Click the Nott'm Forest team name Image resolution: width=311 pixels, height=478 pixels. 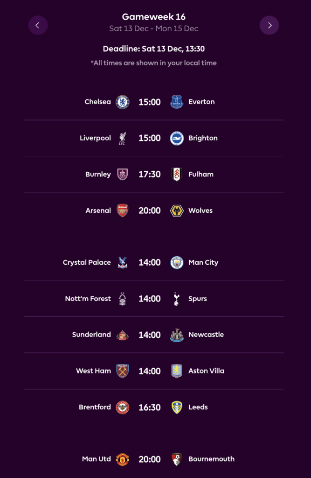click(x=88, y=299)
